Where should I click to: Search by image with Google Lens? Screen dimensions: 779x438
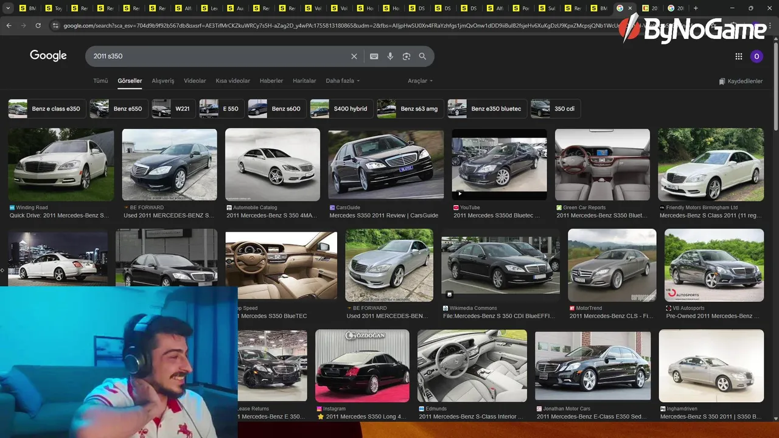[406, 56]
